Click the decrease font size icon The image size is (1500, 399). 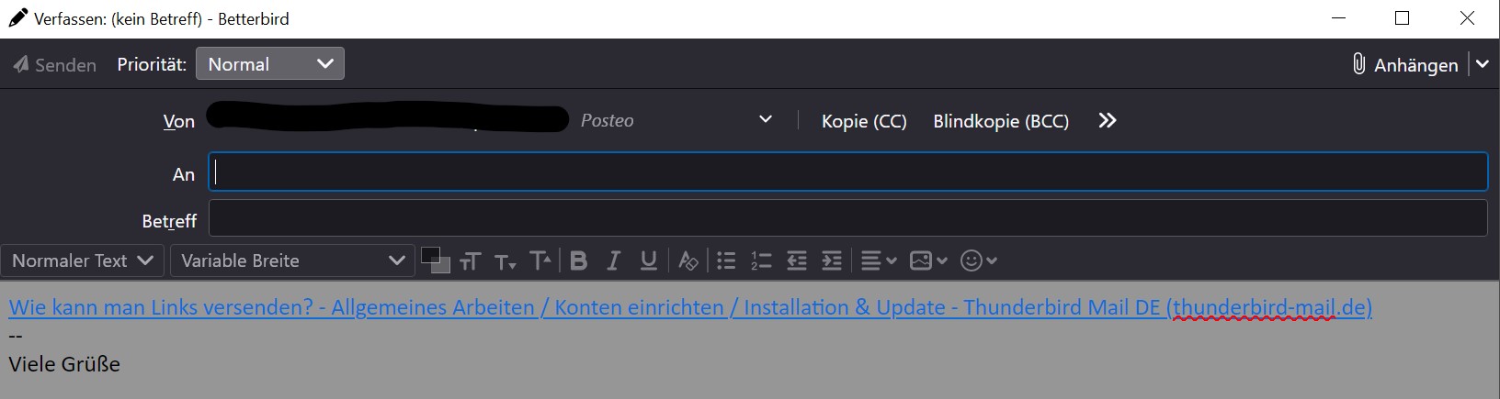click(x=505, y=262)
